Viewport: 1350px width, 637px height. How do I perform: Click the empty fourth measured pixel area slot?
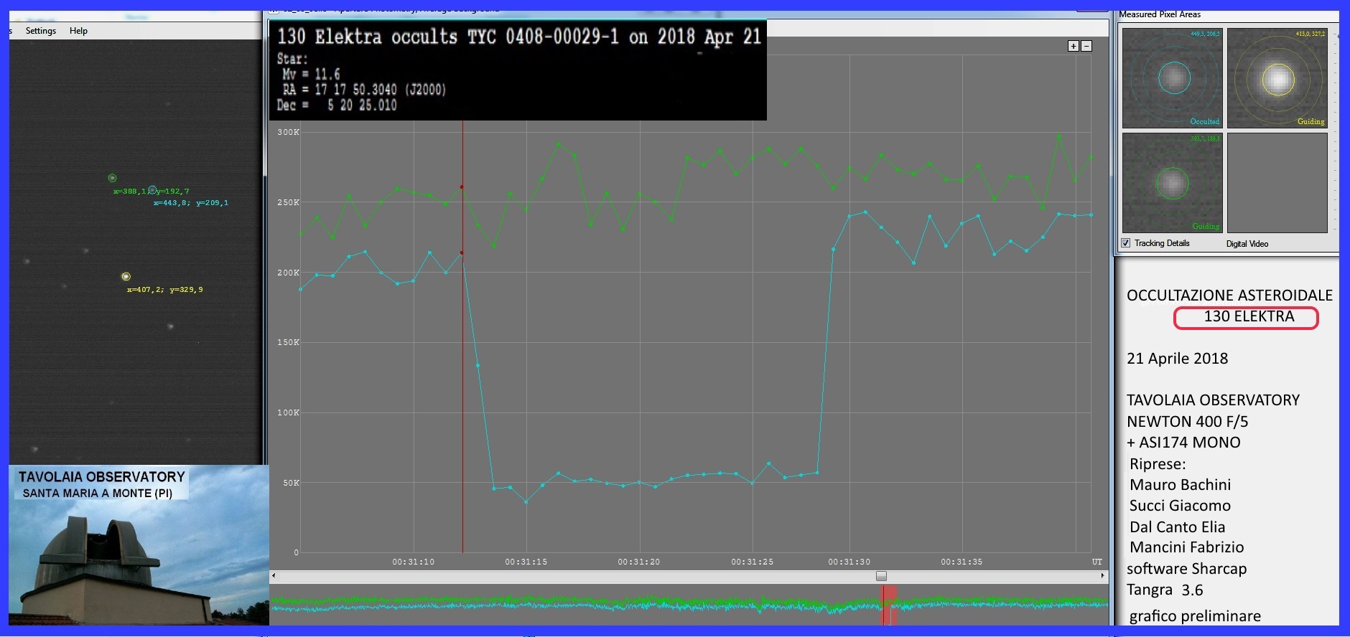[1277, 183]
